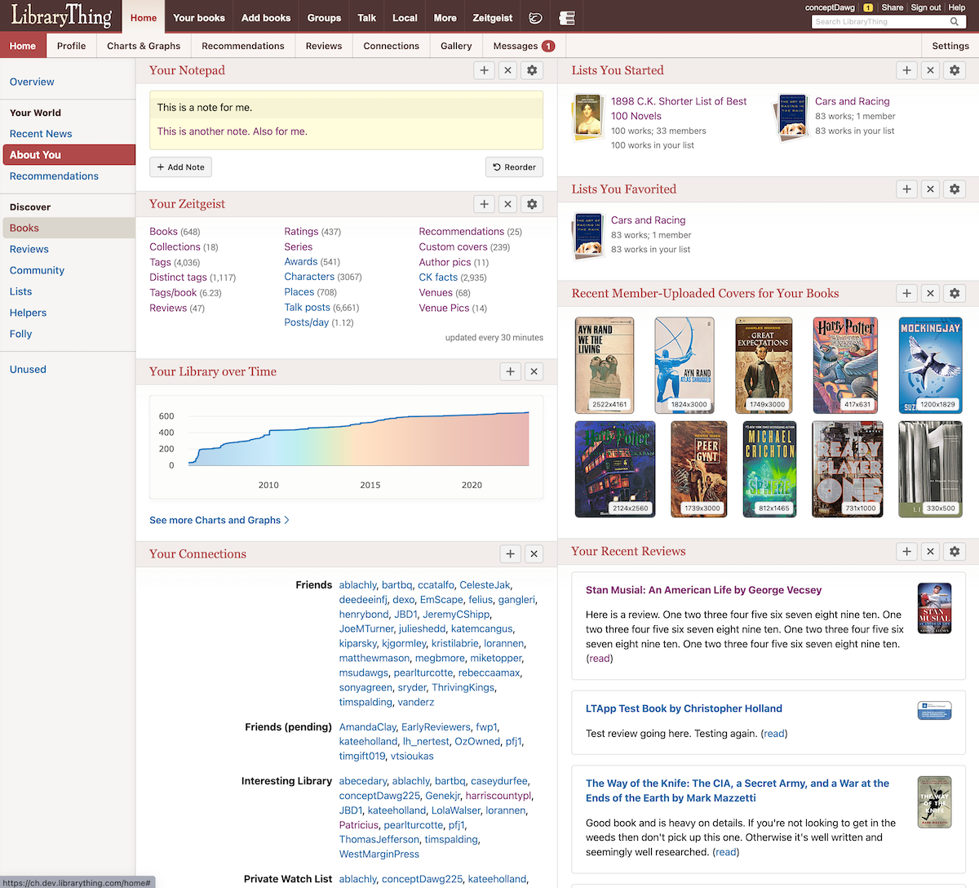Click the plus icon on Your Recent Reviews
Viewport: 979px width, 888px height.
(x=906, y=551)
